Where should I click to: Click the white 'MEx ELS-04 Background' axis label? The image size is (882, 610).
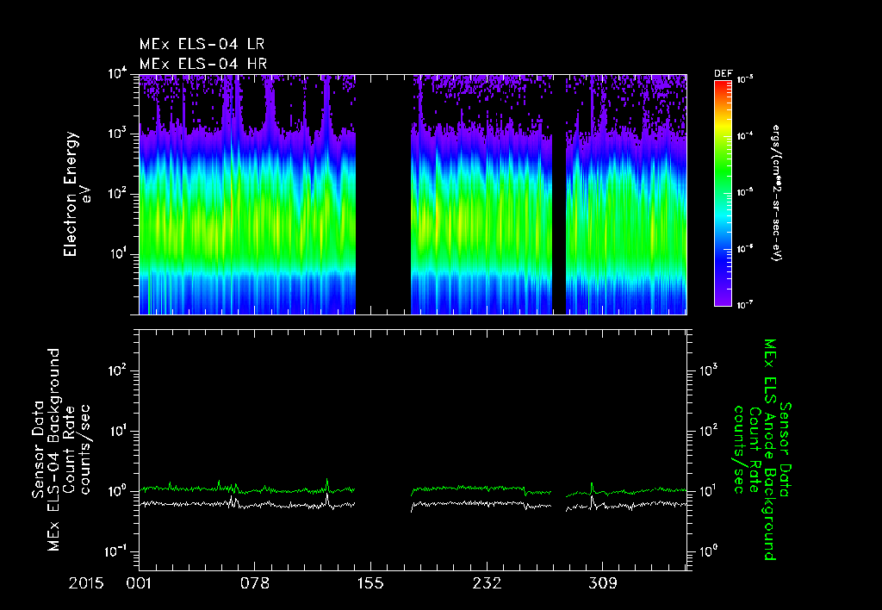tap(53, 450)
